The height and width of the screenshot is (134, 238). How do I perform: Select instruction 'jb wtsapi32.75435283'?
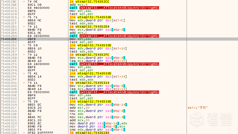pos(89,133)
